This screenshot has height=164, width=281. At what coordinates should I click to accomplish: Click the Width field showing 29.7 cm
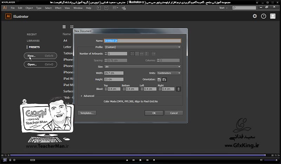[114, 73]
